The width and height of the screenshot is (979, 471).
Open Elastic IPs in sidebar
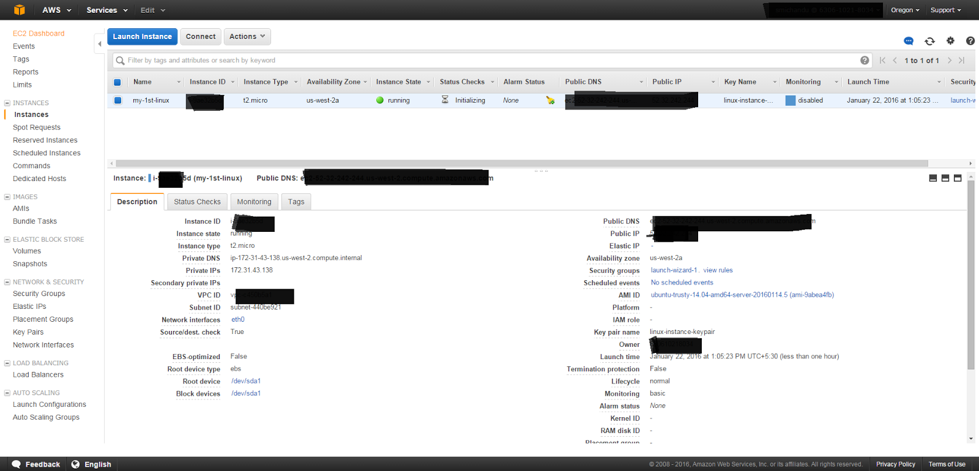pyautogui.click(x=29, y=306)
